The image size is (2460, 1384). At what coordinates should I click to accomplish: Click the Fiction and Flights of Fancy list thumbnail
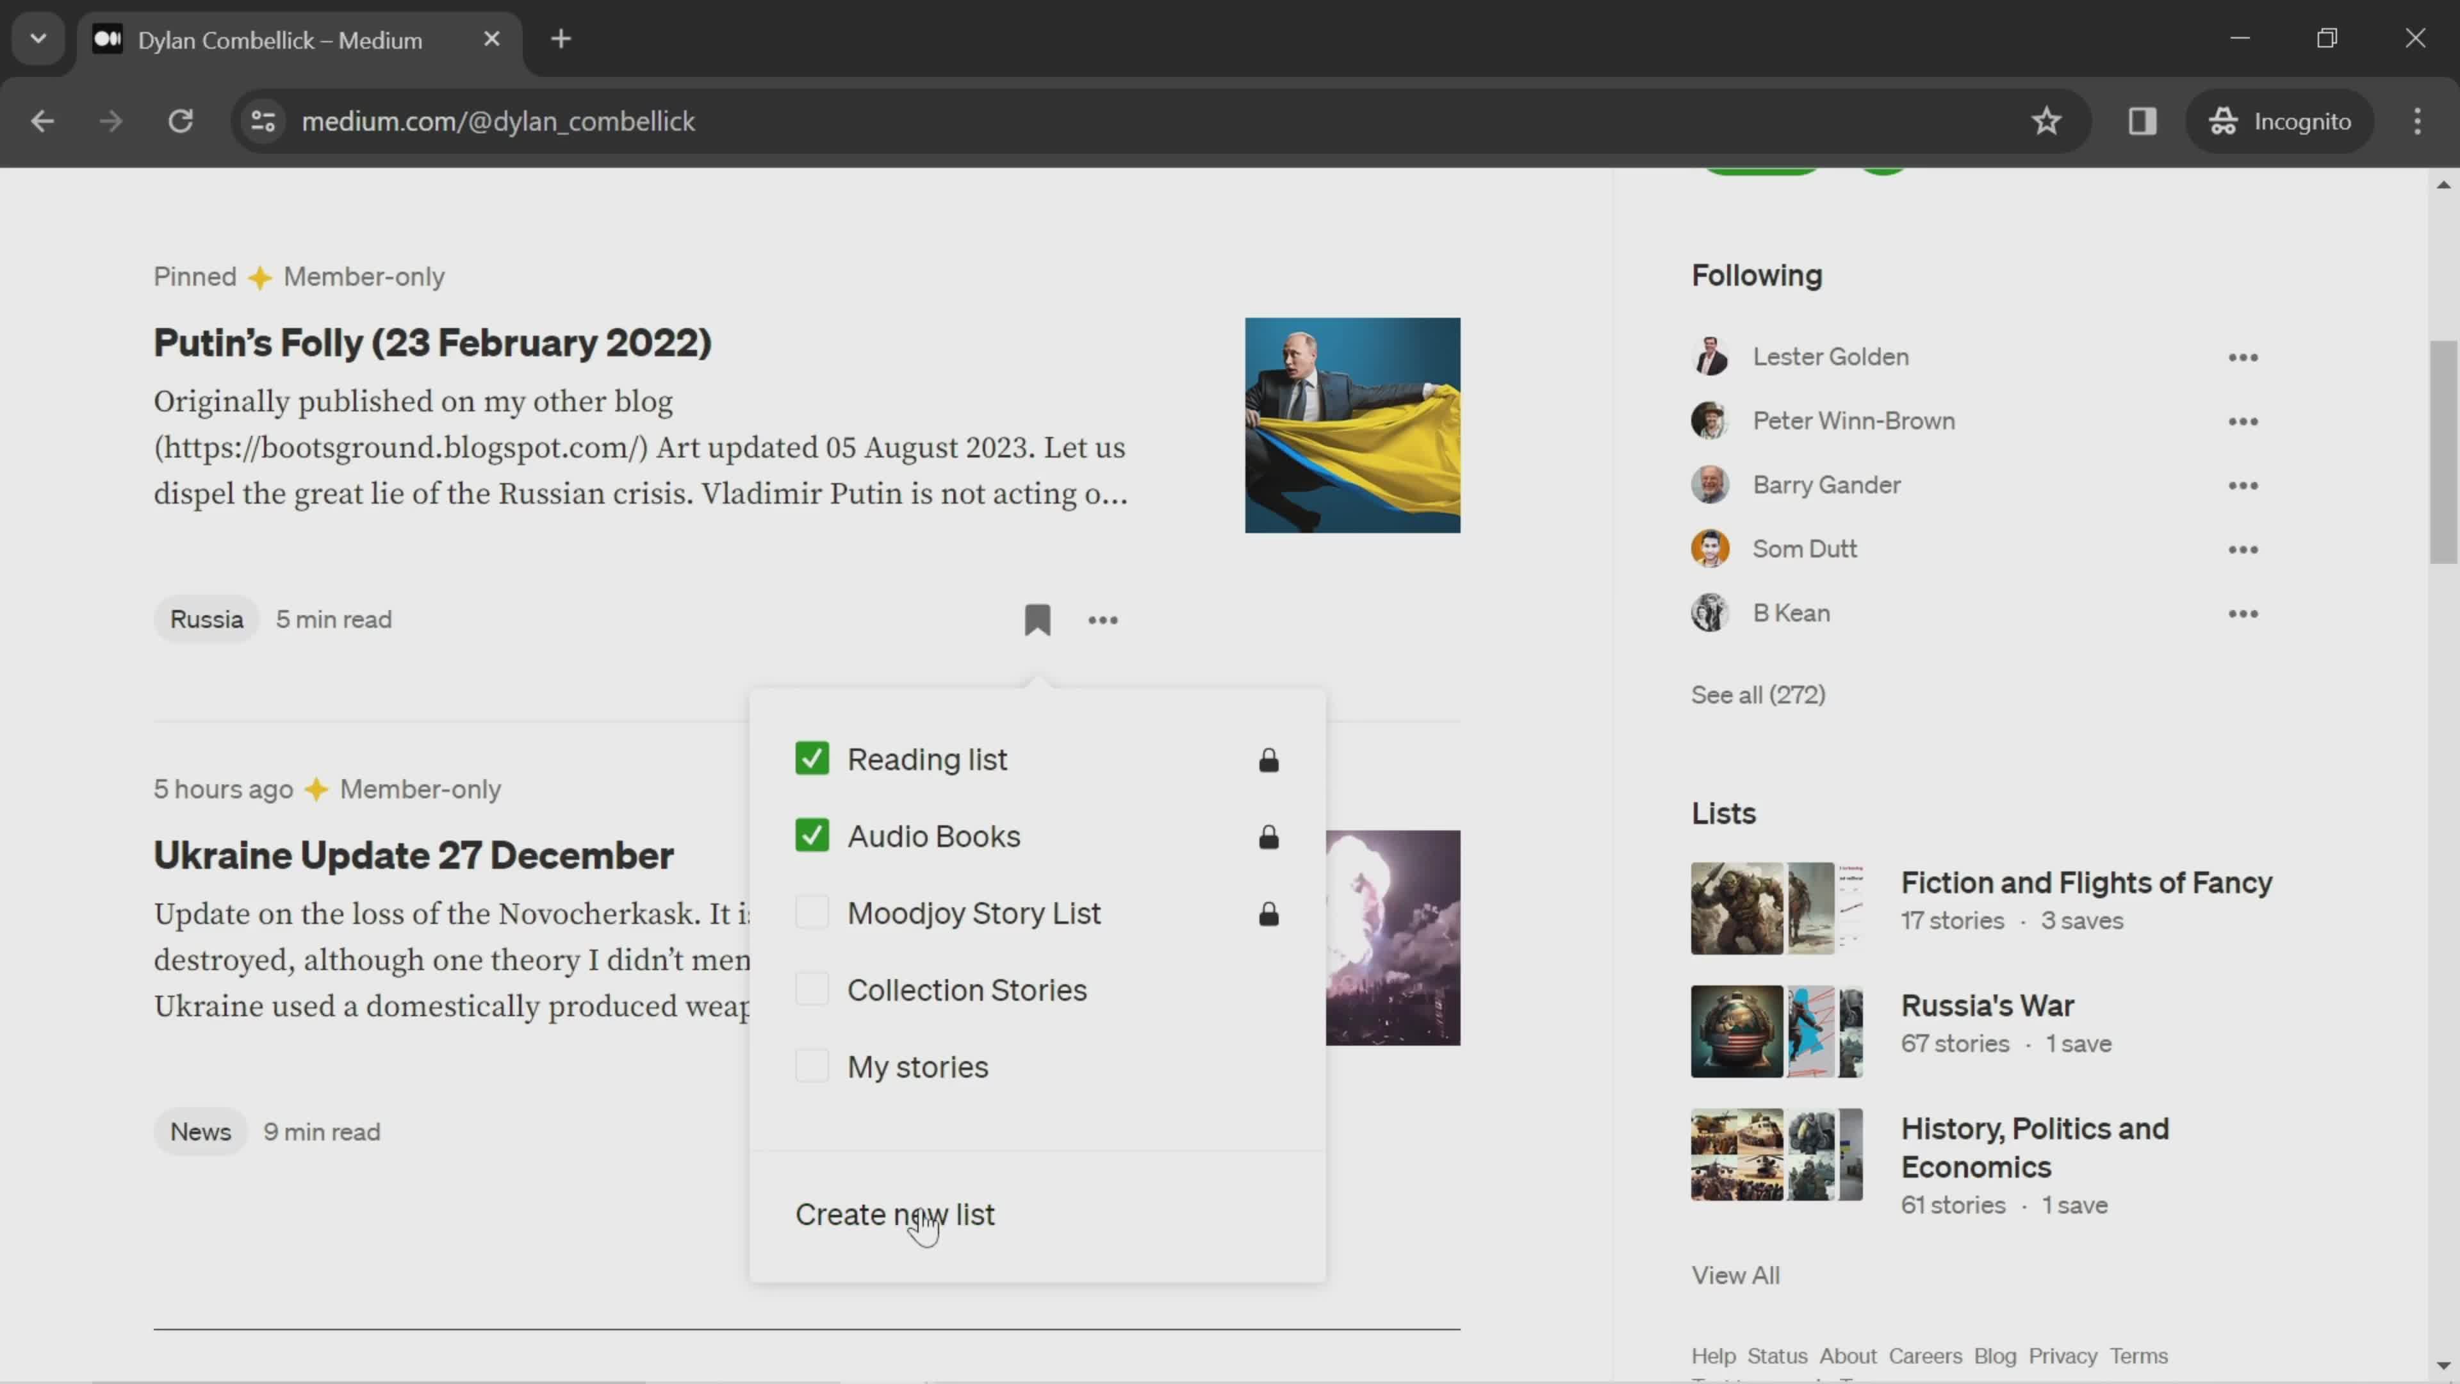[x=1776, y=909]
